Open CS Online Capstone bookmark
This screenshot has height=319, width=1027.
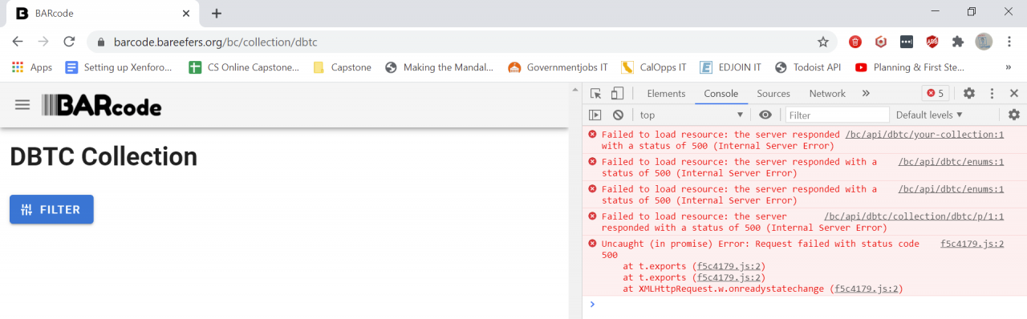(x=244, y=67)
